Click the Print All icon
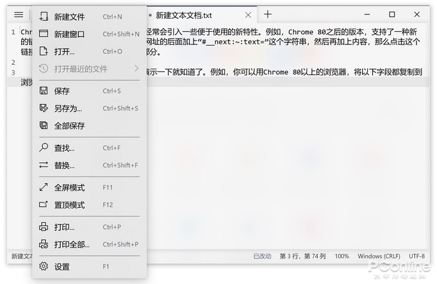This screenshot has height=284, width=437. 44,244
